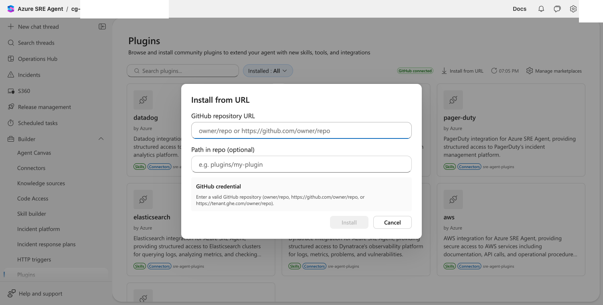603x305 pixels.
Task: Click the refresh icon beside 07:05 PM
Action: point(494,71)
